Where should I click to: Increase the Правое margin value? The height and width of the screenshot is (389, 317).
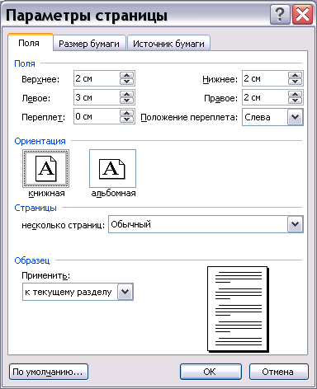295,94
